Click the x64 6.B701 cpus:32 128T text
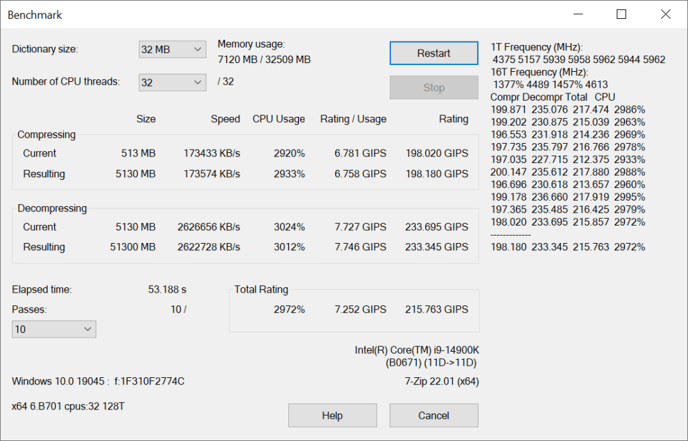The width and height of the screenshot is (688, 441). click(x=68, y=407)
